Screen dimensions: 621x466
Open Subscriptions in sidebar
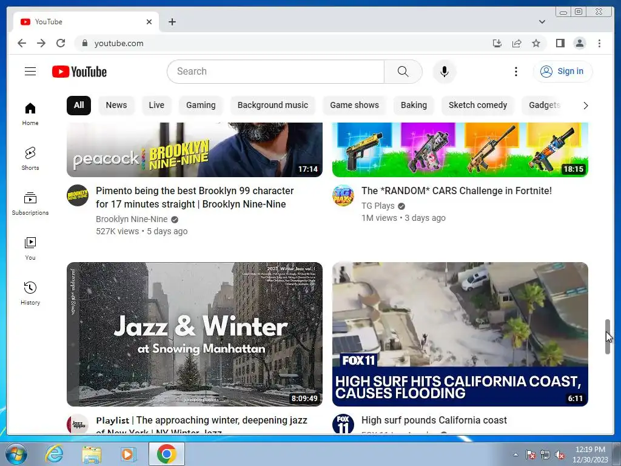(x=30, y=204)
